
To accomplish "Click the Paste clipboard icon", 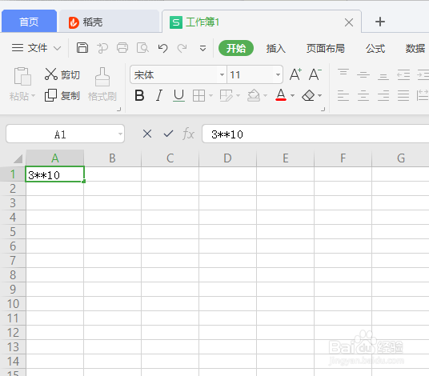I will [x=22, y=76].
